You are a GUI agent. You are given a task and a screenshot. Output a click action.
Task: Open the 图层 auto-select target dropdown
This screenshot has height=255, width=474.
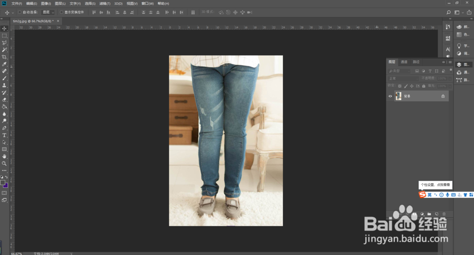point(48,12)
